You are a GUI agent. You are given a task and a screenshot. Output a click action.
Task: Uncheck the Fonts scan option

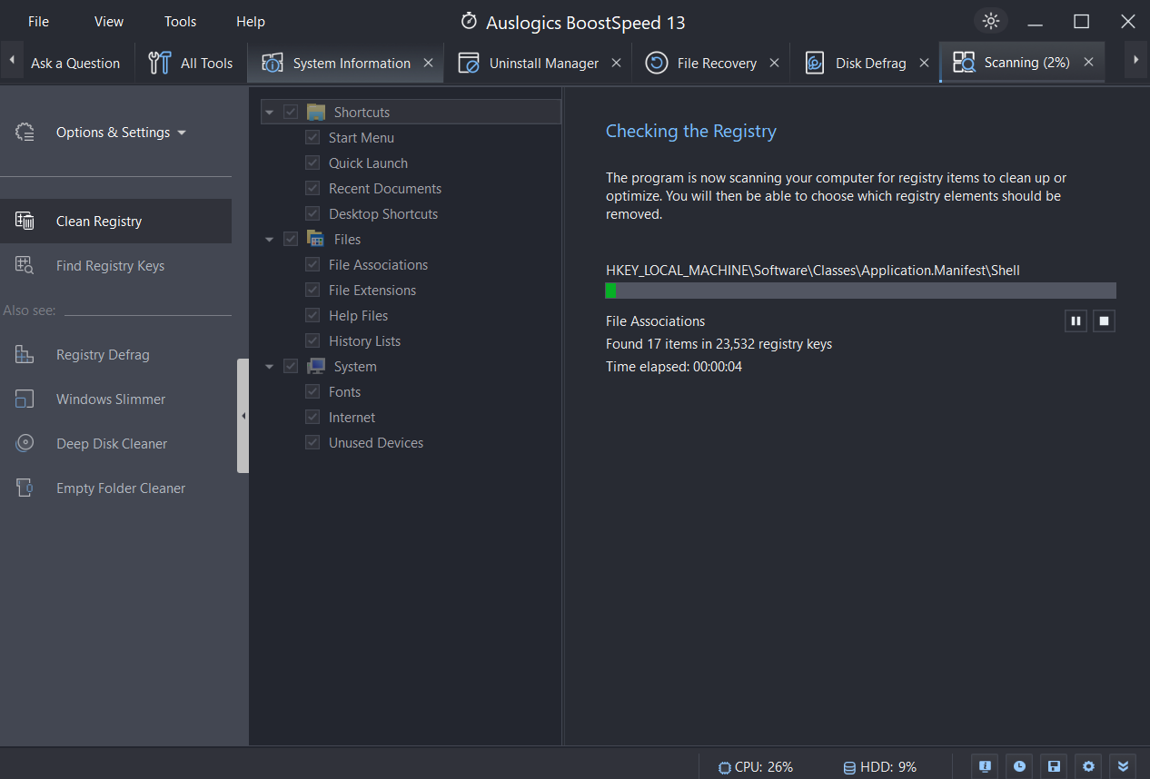312,391
